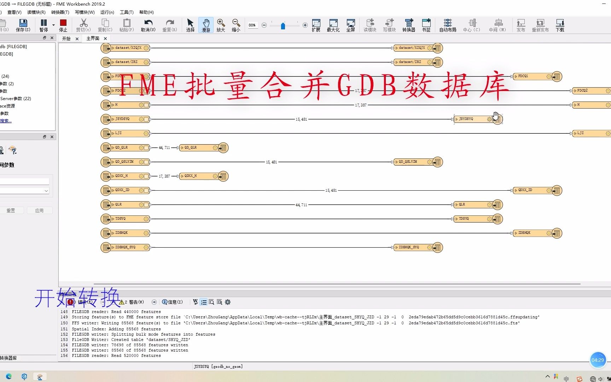The height and width of the screenshot is (382, 611).
Task: Open parameter settings gear on QD_QSLYZM writer
Action: tap(429, 162)
